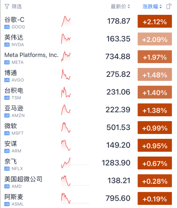Sort by 涨跌幅 column arrows
This screenshot has width=177, height=208.
(x=161, y=7)
